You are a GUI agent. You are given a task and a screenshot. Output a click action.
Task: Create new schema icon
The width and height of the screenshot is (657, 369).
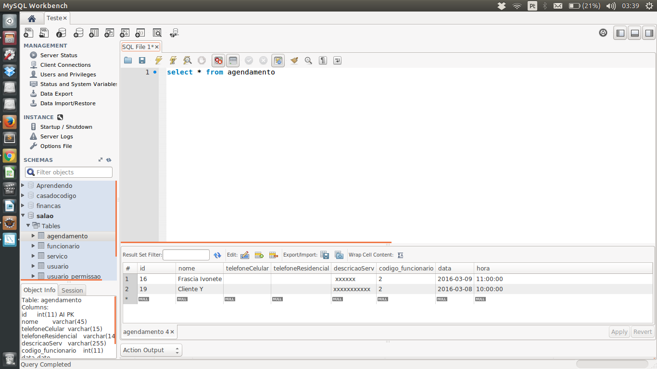[x=78, y=33]
